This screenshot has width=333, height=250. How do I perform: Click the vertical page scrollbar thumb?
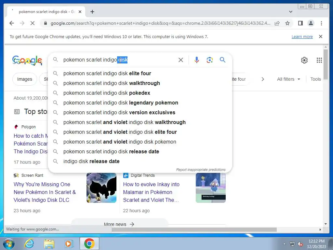point(326,64)
